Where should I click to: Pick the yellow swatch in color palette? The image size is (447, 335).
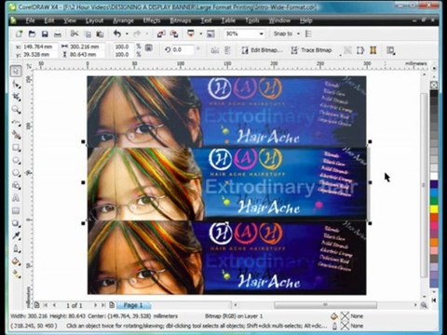434,208
